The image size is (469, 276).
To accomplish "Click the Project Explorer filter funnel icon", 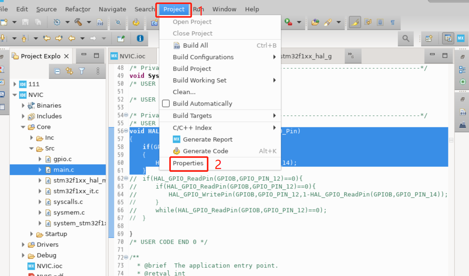I will pos(82,71).
